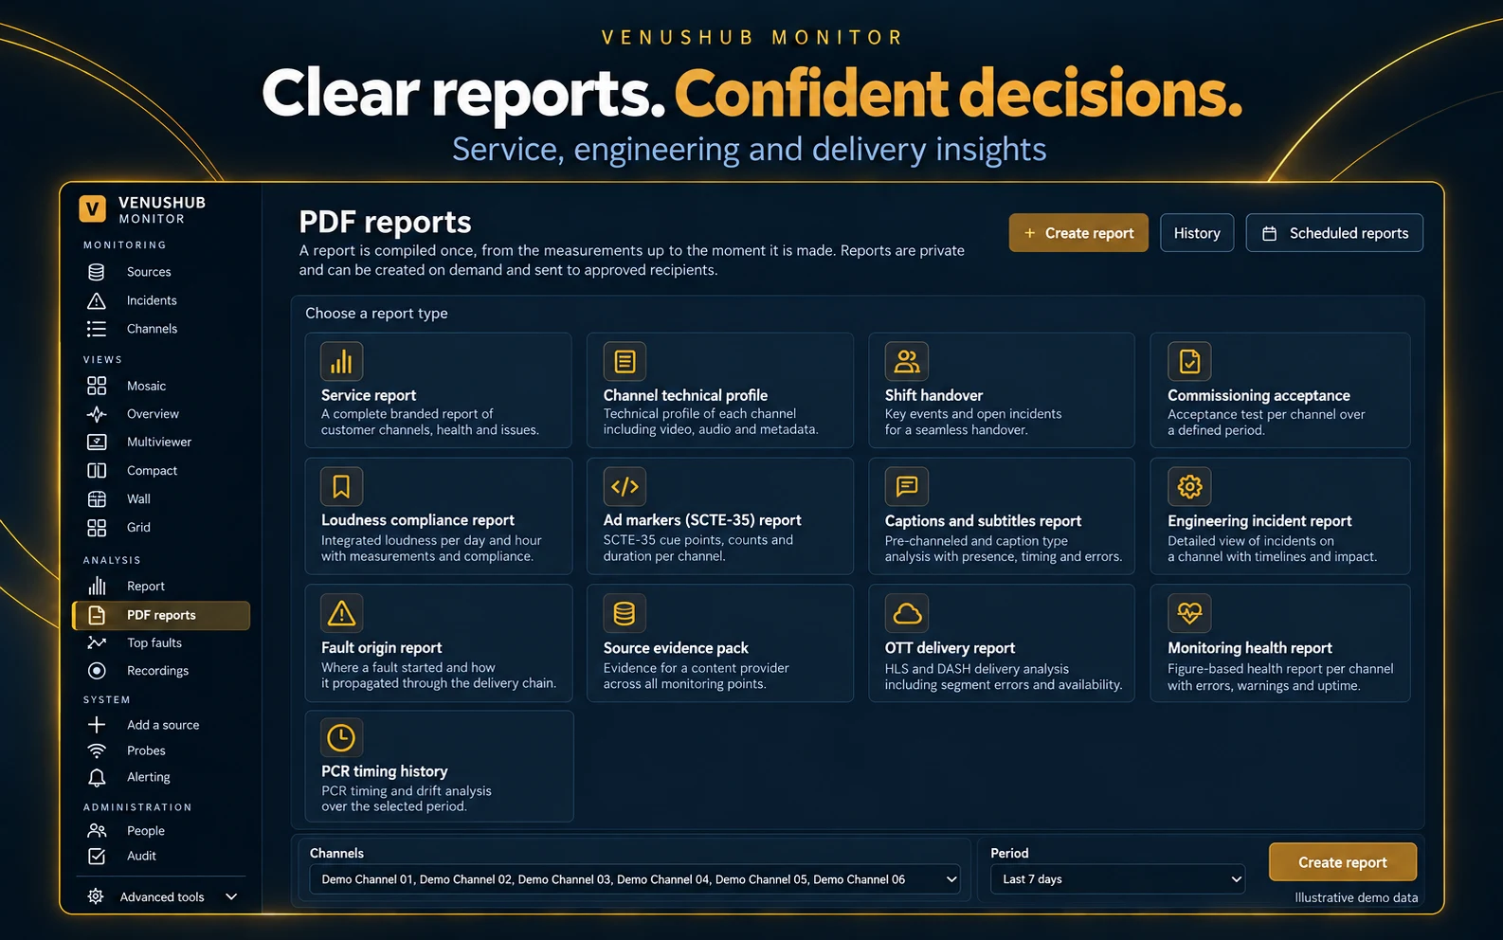
Task: Click the checked-file icon on Commissioning acceptance
Action: 1189,361
